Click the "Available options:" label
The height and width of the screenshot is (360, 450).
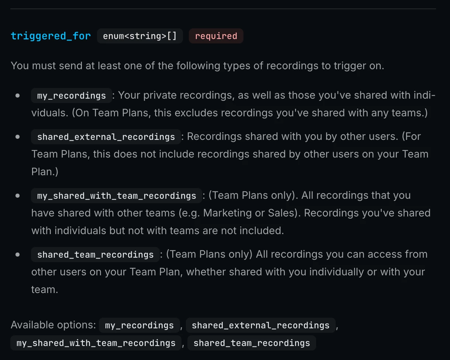pos(53,325)
